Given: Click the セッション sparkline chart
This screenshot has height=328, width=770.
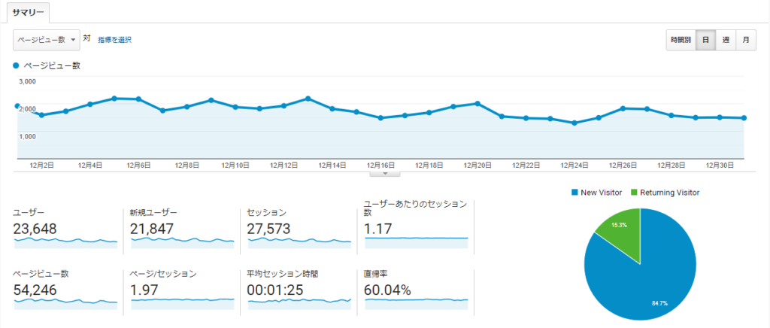Looking at the screenshot, I should click(x=299, y=242).
